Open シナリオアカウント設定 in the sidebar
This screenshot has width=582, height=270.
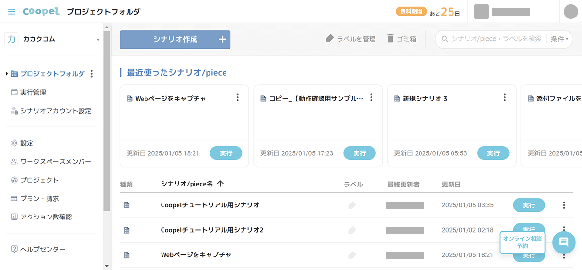(55, 111)
